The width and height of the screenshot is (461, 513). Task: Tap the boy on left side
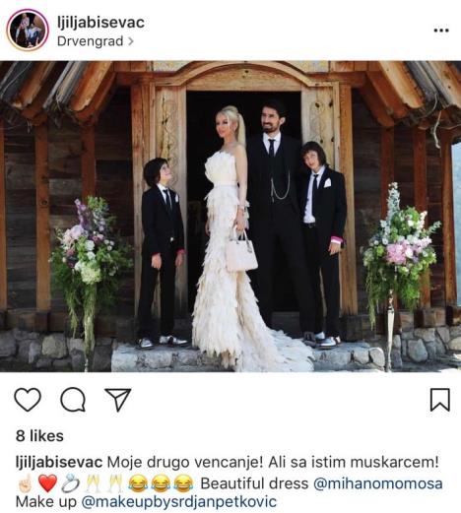pyautogui.click(x=161, y=253)
